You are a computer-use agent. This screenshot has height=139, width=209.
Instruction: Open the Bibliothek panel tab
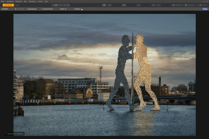[x=177, y=5]
